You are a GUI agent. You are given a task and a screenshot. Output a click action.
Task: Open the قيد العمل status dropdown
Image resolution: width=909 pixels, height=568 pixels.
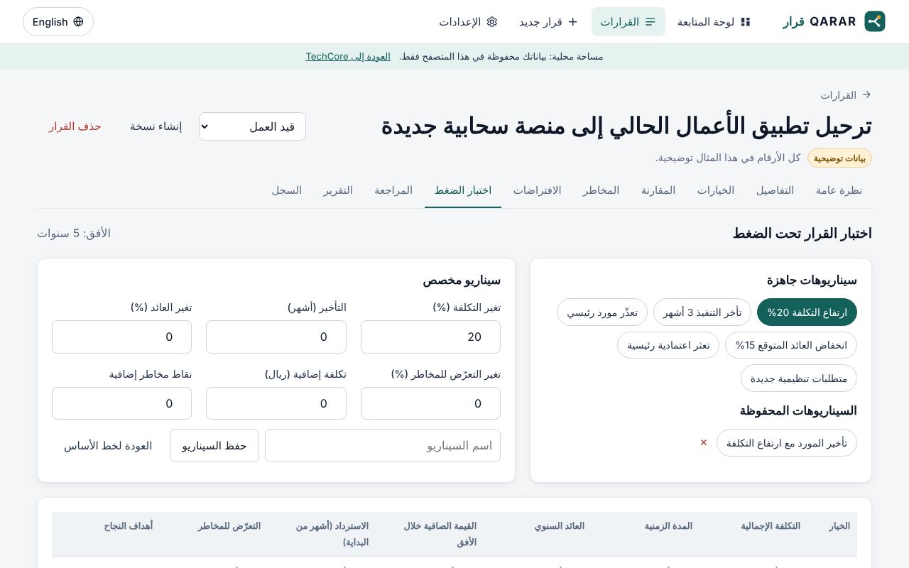[252, 126]
